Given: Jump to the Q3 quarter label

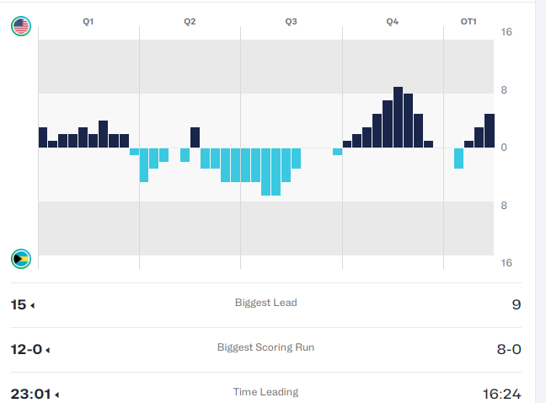Looking at the screenshot, I should 291,21.
